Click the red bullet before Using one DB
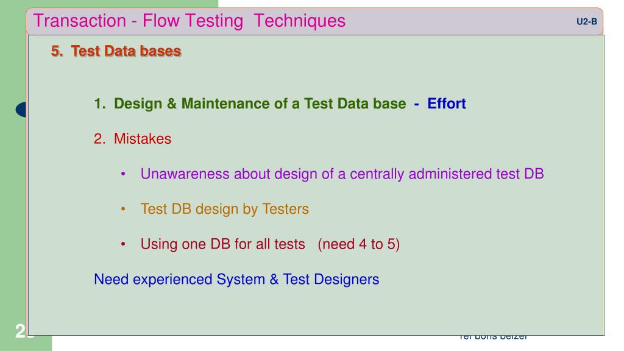Image resolution: width=624 pixels, height=351 pixels. (123, 244)
